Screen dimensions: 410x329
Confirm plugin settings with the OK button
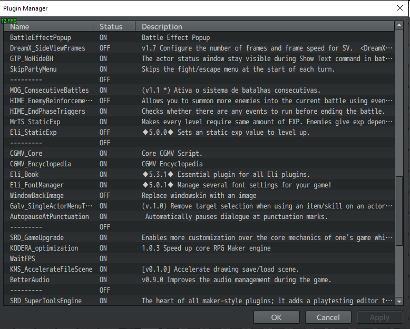coord(276,317)
